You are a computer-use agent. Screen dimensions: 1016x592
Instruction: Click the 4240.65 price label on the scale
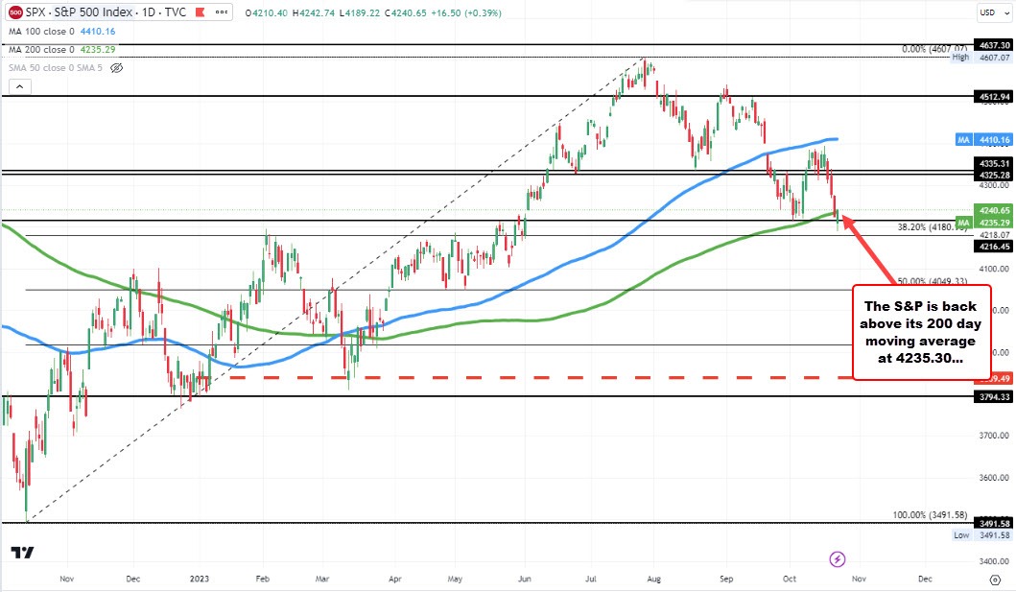pos(995,209)
